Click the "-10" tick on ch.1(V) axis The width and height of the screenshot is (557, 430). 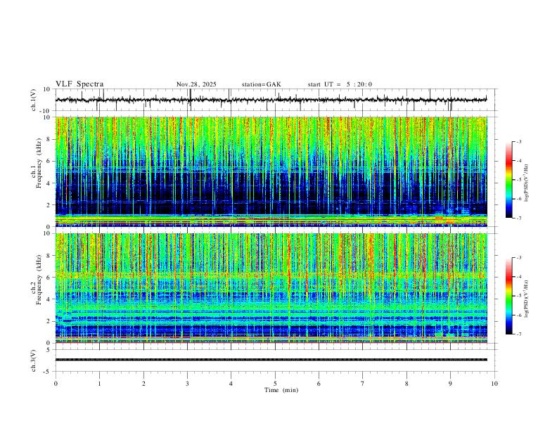point(44,111)
